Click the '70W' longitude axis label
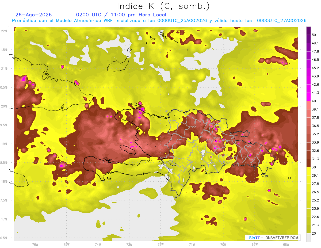 223,245
